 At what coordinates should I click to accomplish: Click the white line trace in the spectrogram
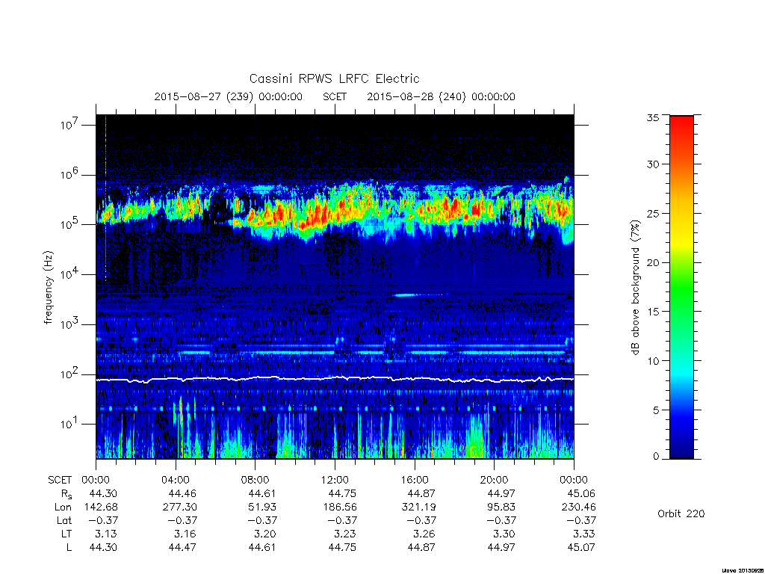coord(335,378)
